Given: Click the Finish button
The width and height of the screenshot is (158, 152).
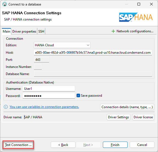Looking at the screenshot, I should coord(115,145).
